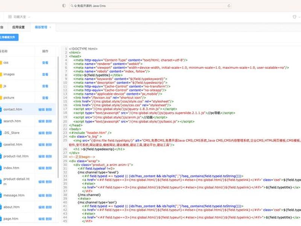Select the css folder name
301x226 pixels.
[x=6, y=63]
